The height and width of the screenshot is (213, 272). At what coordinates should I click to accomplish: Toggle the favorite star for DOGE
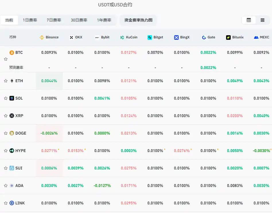[x=5, y=133]
